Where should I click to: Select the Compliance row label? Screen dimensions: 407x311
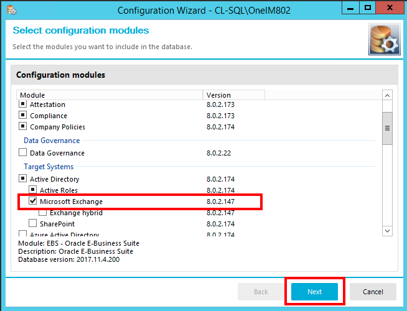click(x=49, y=116)
